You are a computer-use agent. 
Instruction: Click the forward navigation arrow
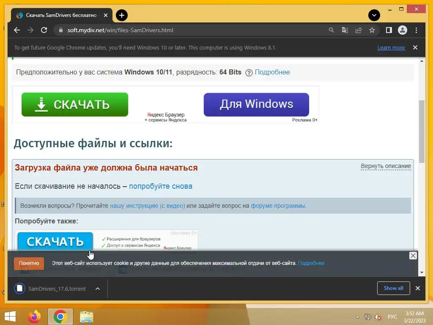[30, 30]
